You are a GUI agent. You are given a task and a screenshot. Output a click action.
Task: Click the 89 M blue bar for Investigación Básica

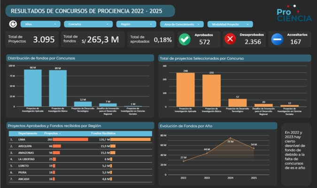(x=58, y=88)
